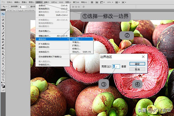174x116 pixels.
Task: Choose 边界(B)... from the submenu
Action: 81,39
